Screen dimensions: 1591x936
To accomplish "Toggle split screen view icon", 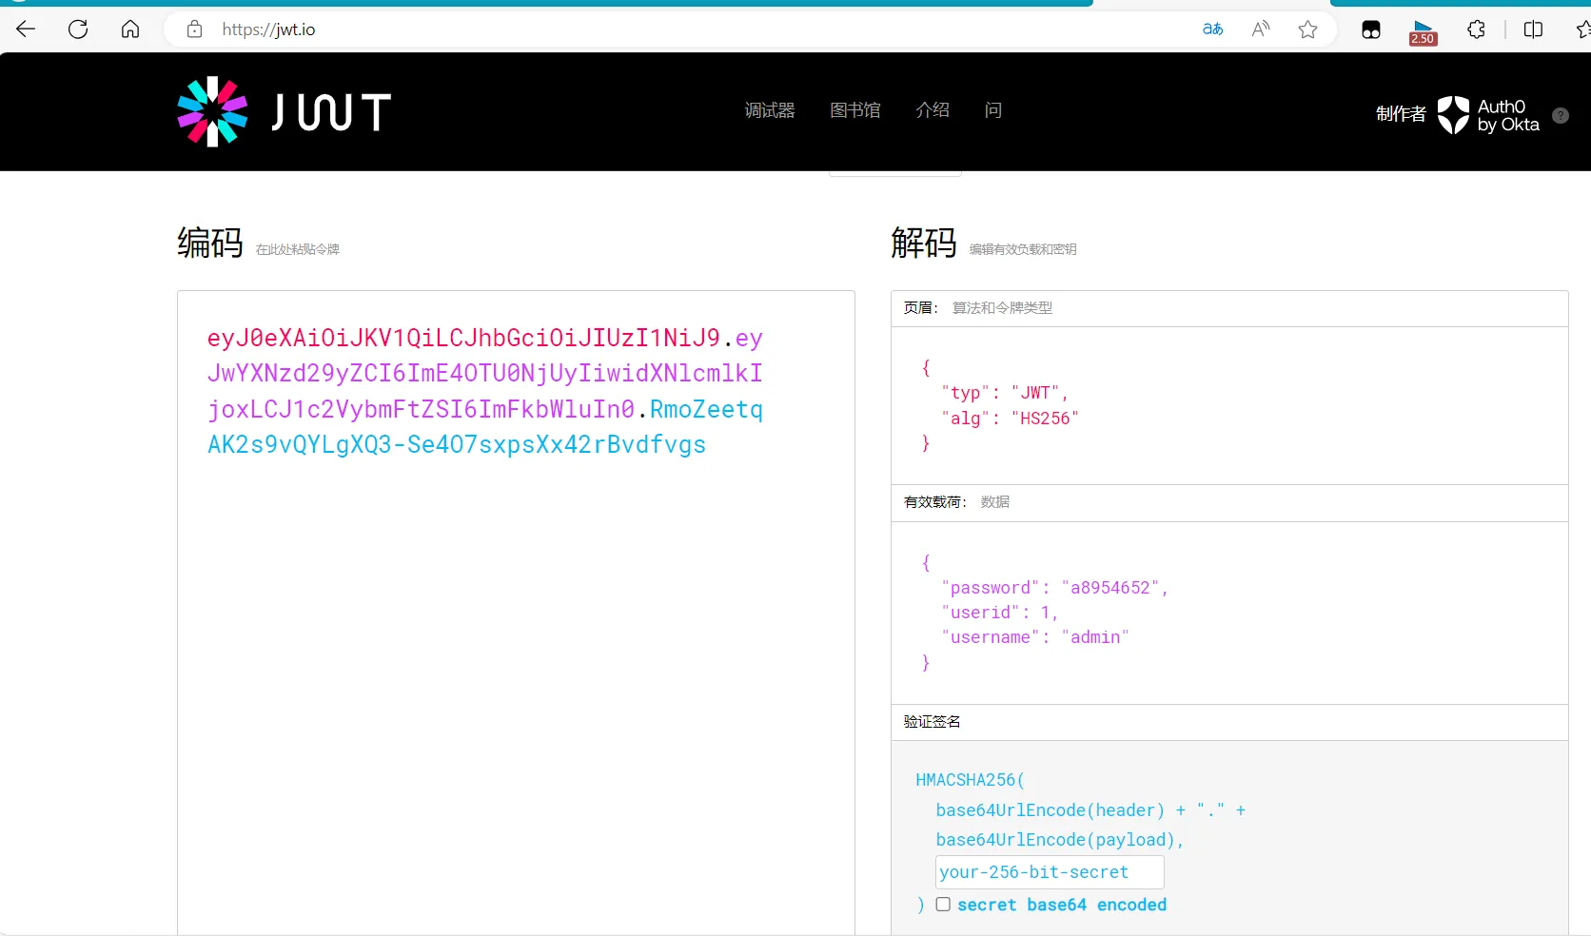I will (1533, 29).
